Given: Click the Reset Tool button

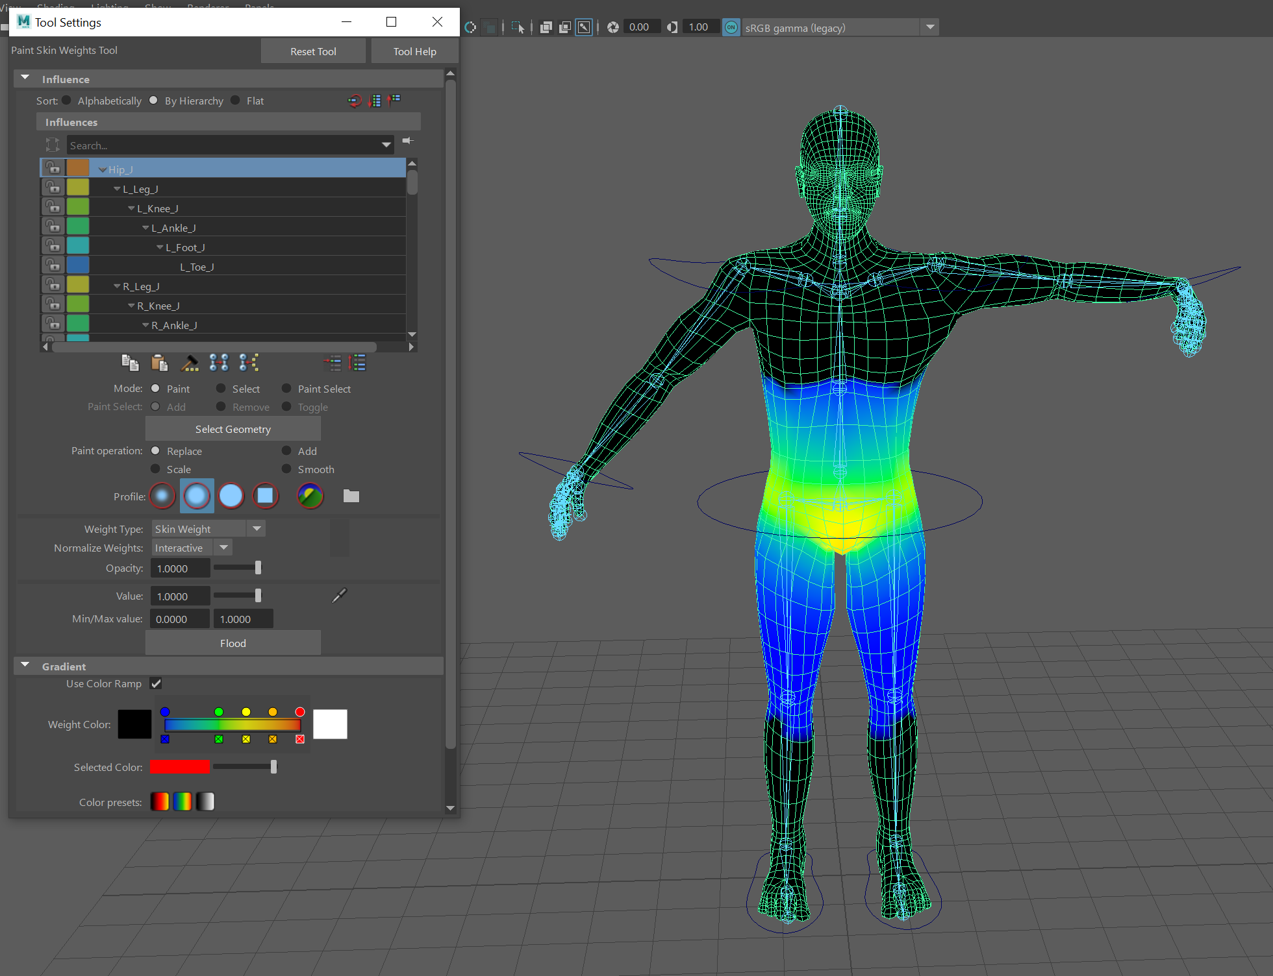Looking at the screenshot, I should tap(313, 51).
